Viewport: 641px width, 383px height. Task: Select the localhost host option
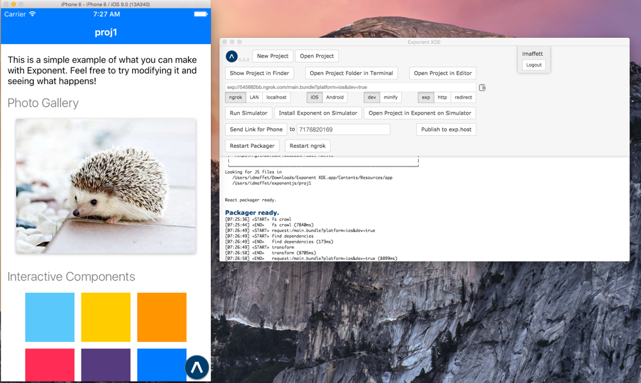click(276, 97)
